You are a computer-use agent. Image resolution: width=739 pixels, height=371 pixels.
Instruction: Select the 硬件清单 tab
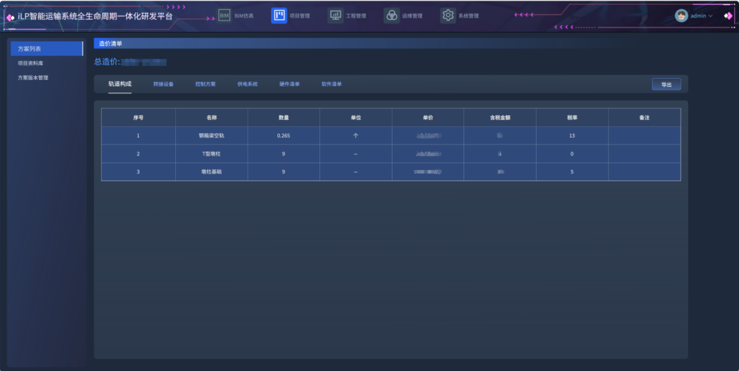pyautogui.click(x=289, y=84)
